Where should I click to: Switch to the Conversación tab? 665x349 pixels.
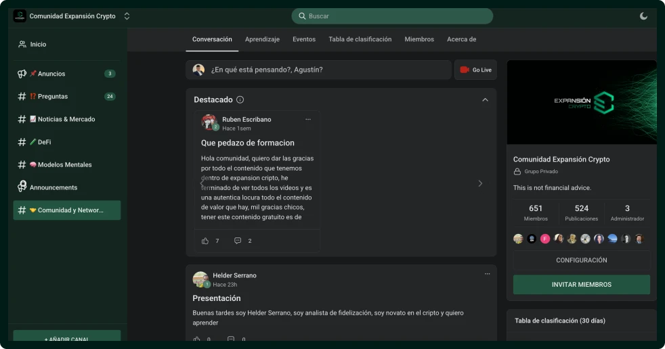[212, 39]
